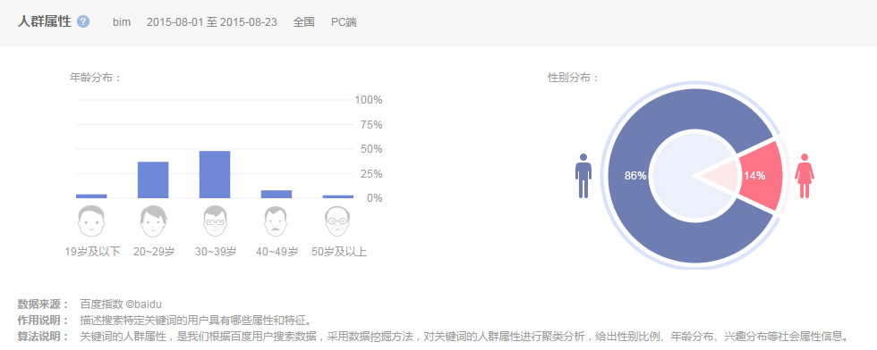Click the 40~49岁 age bar
Screen dimensions: 877x350
pyautogui.click(x=277, y=195)
